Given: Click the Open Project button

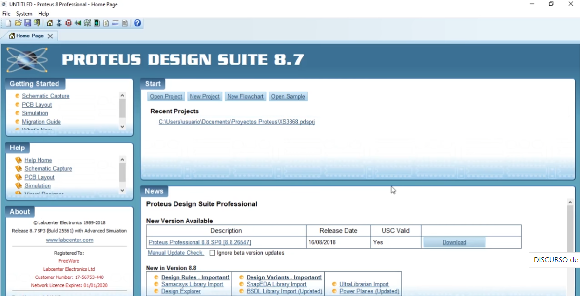Looking at the screenshot, I should [166, 96].
